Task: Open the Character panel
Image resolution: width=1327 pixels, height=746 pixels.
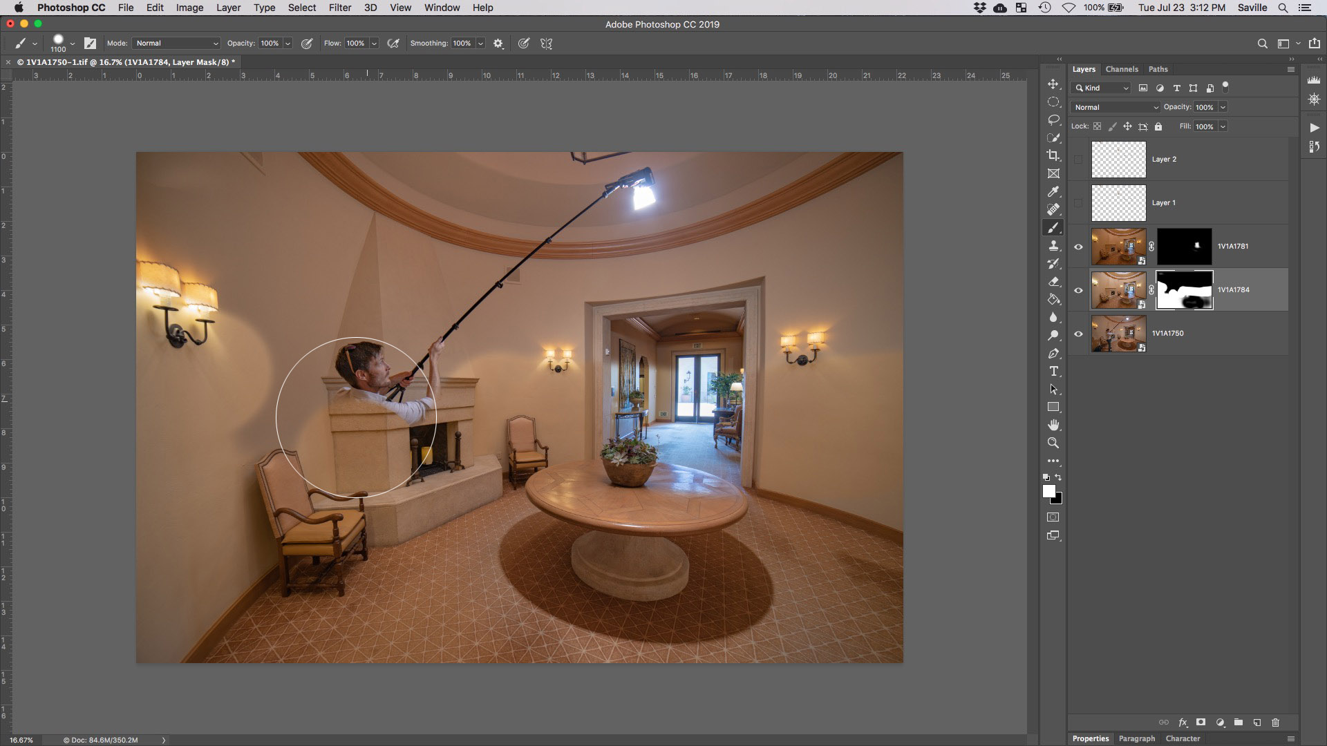Action: pos(1183,738)
